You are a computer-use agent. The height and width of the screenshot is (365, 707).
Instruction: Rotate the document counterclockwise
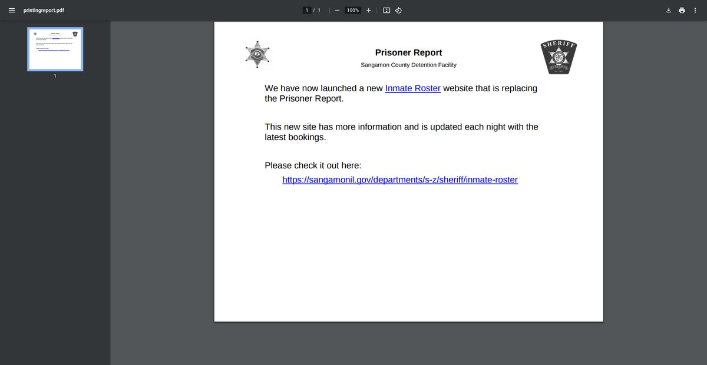click(399, 10)
